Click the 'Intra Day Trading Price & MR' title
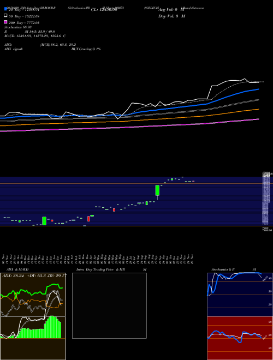This screenshot has width=273, height=360. coord(100,269)
